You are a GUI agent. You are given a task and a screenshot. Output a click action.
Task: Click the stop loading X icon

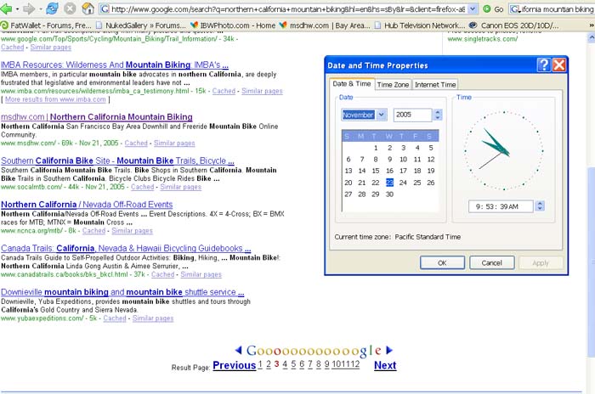pyautogui.click(x=70, y=8)
